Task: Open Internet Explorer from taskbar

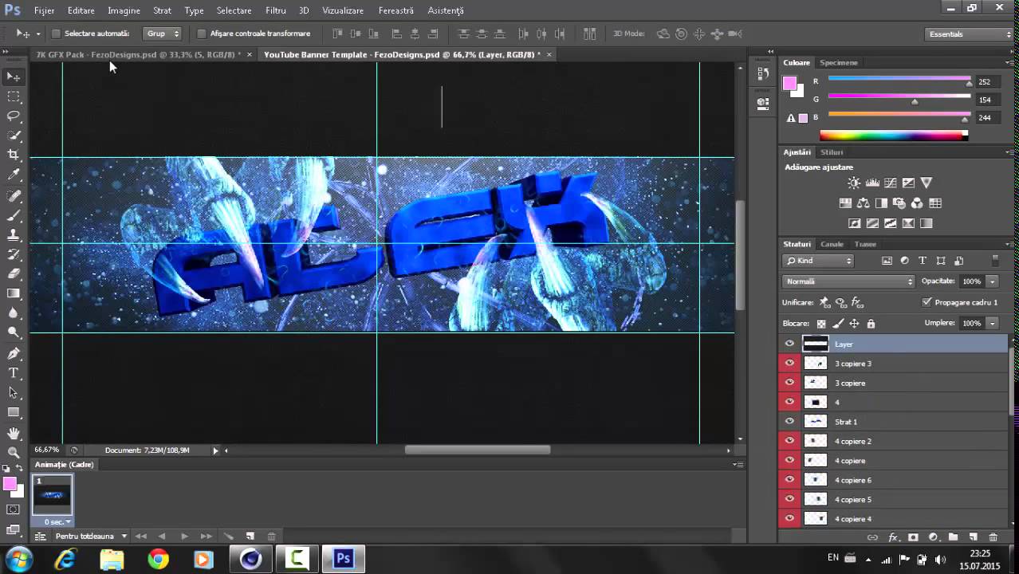Action: point(65,560)
